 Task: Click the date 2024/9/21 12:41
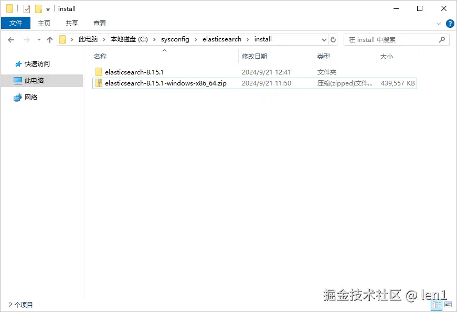point(267,72)
